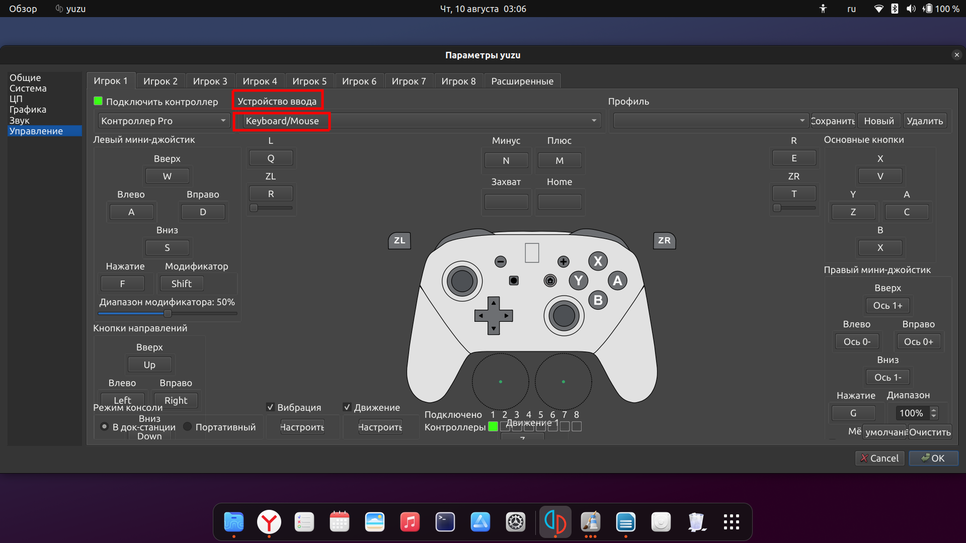Open the disk drive utility in dock
Image resolution: width=966 pixels, height=543 pixels.
[661, 522]
